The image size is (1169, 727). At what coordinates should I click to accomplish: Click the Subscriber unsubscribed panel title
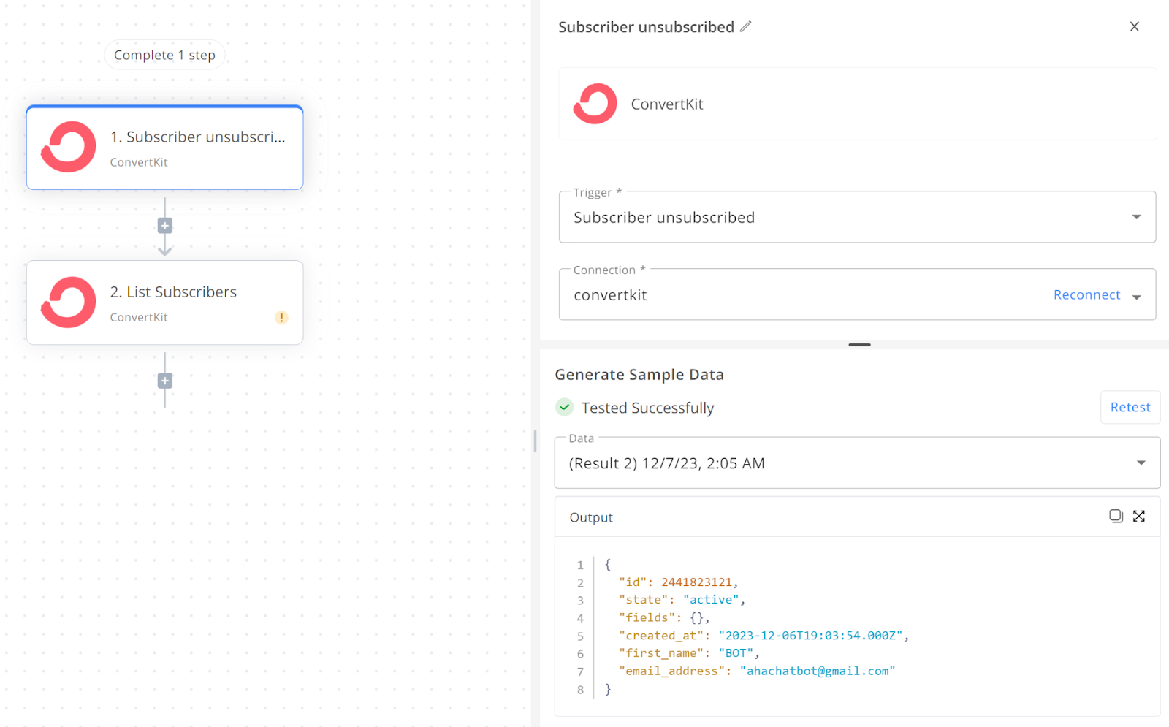click(x=646, y=27)
